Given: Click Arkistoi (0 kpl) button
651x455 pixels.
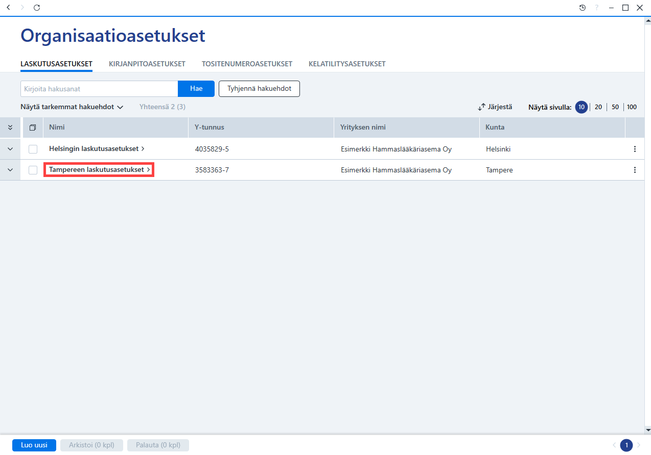Looking at the screenshot, I should 91,445.
